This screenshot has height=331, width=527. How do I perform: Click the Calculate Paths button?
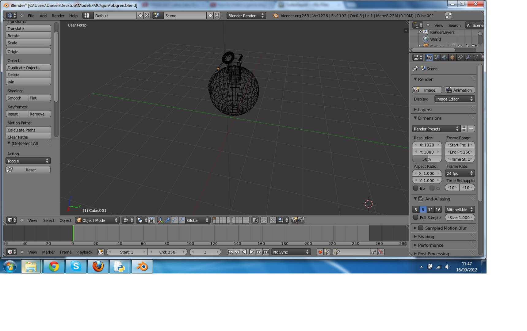pyautogui.click(x=28, y=130)
